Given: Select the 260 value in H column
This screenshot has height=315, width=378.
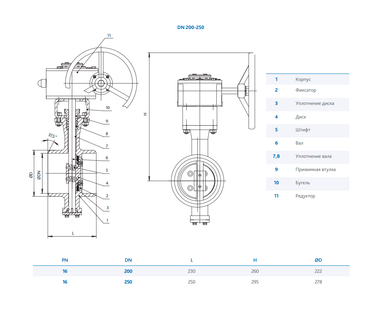Looking at the screenshot, I should 255,271.
